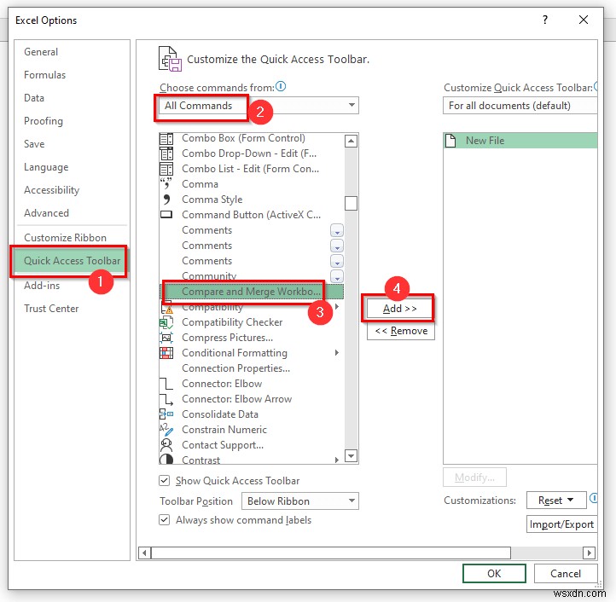
Task: Click the Contact Support icon
Action: click(x=166, y=445)
